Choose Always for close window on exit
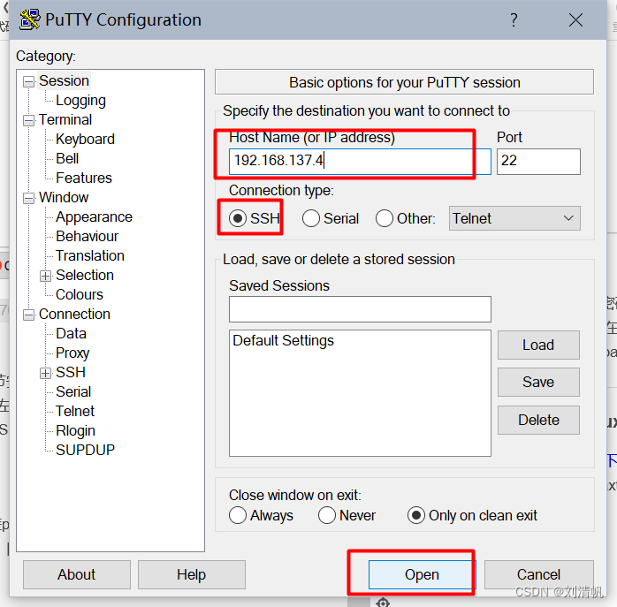 [238, 515]
